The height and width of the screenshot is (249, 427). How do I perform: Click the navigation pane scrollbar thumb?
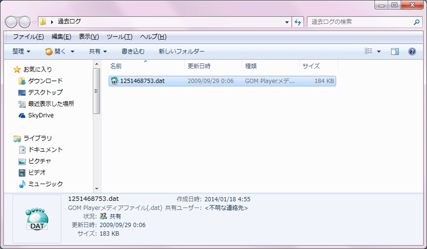(x=97, y=91)
